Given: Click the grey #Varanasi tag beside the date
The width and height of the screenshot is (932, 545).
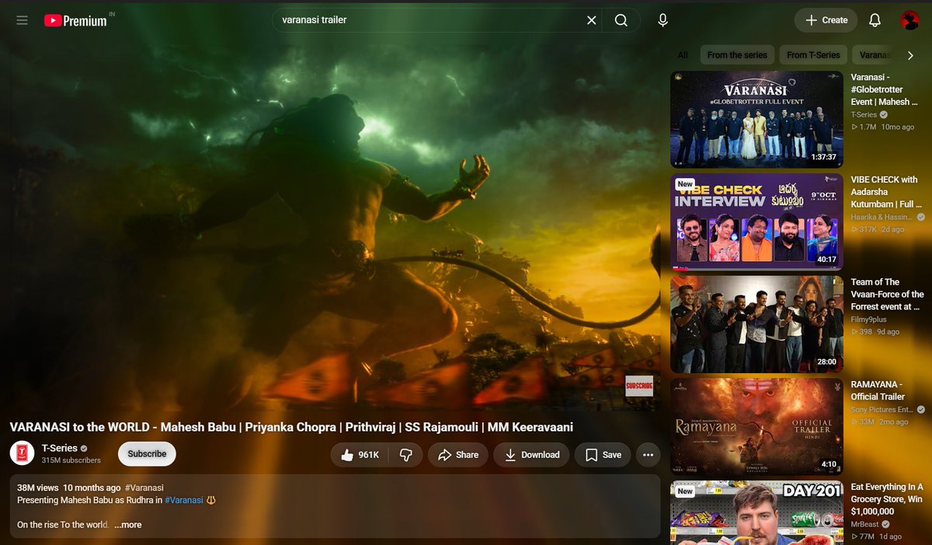Looking at the screenshot, I should tap(144, 487).
